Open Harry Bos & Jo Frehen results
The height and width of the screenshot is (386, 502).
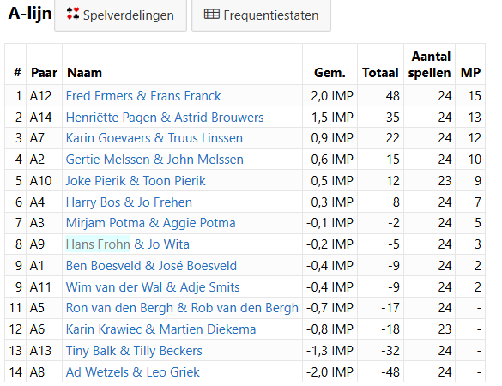129,202
